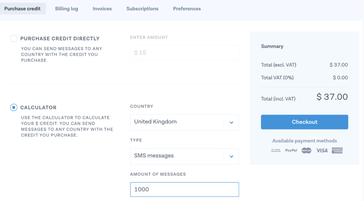Go to the Subscriptions tab

click(142, 9)
